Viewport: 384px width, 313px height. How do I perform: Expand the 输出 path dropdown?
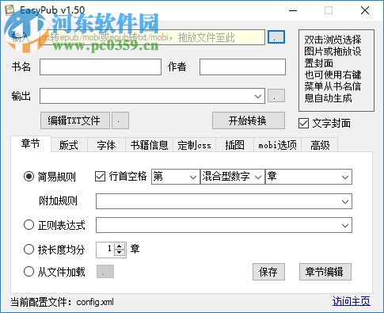[258, 96]
